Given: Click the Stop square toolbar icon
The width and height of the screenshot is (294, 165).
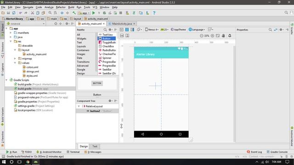Looking at the screenshot, I should tap(121, 13).
